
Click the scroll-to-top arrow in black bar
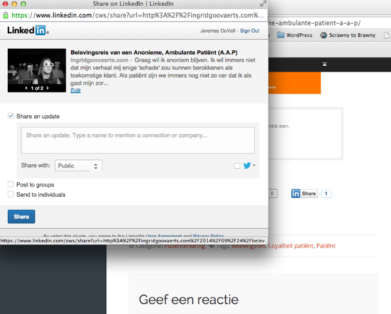click(325, 64)
